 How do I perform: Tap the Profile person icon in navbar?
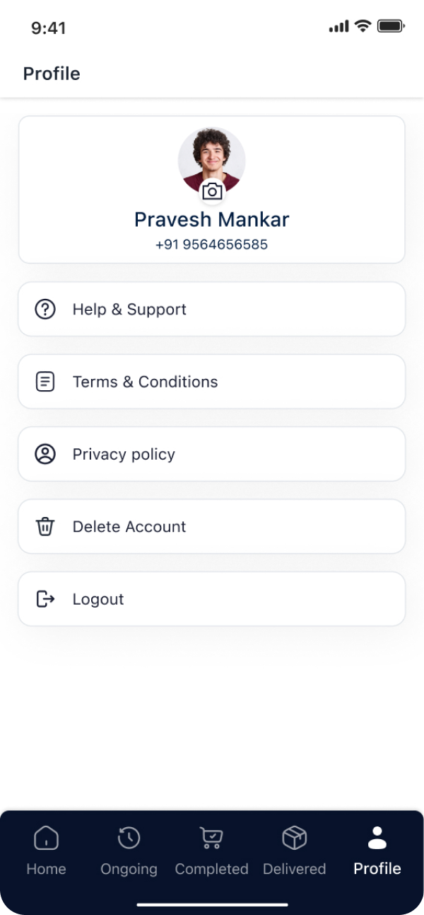(377, 839)
